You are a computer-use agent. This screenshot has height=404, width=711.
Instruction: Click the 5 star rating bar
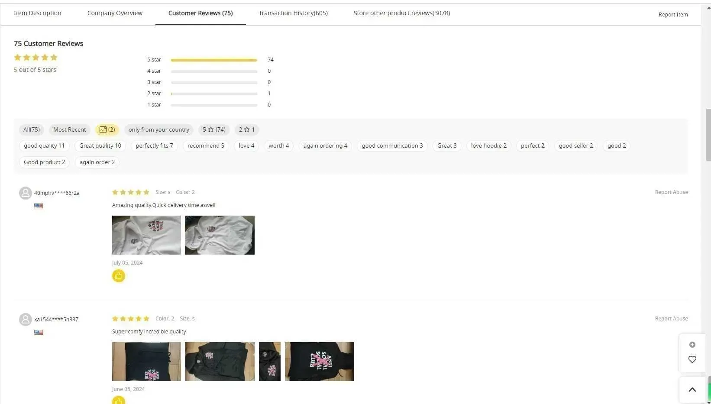click(214, 60)
